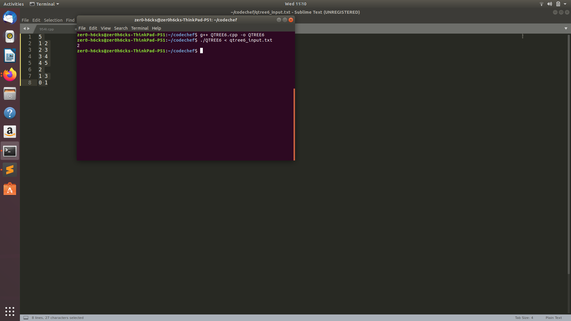Launch Rhythmbox from the dock
Viewport: 571px width, 321px height.
click(10, 37)
